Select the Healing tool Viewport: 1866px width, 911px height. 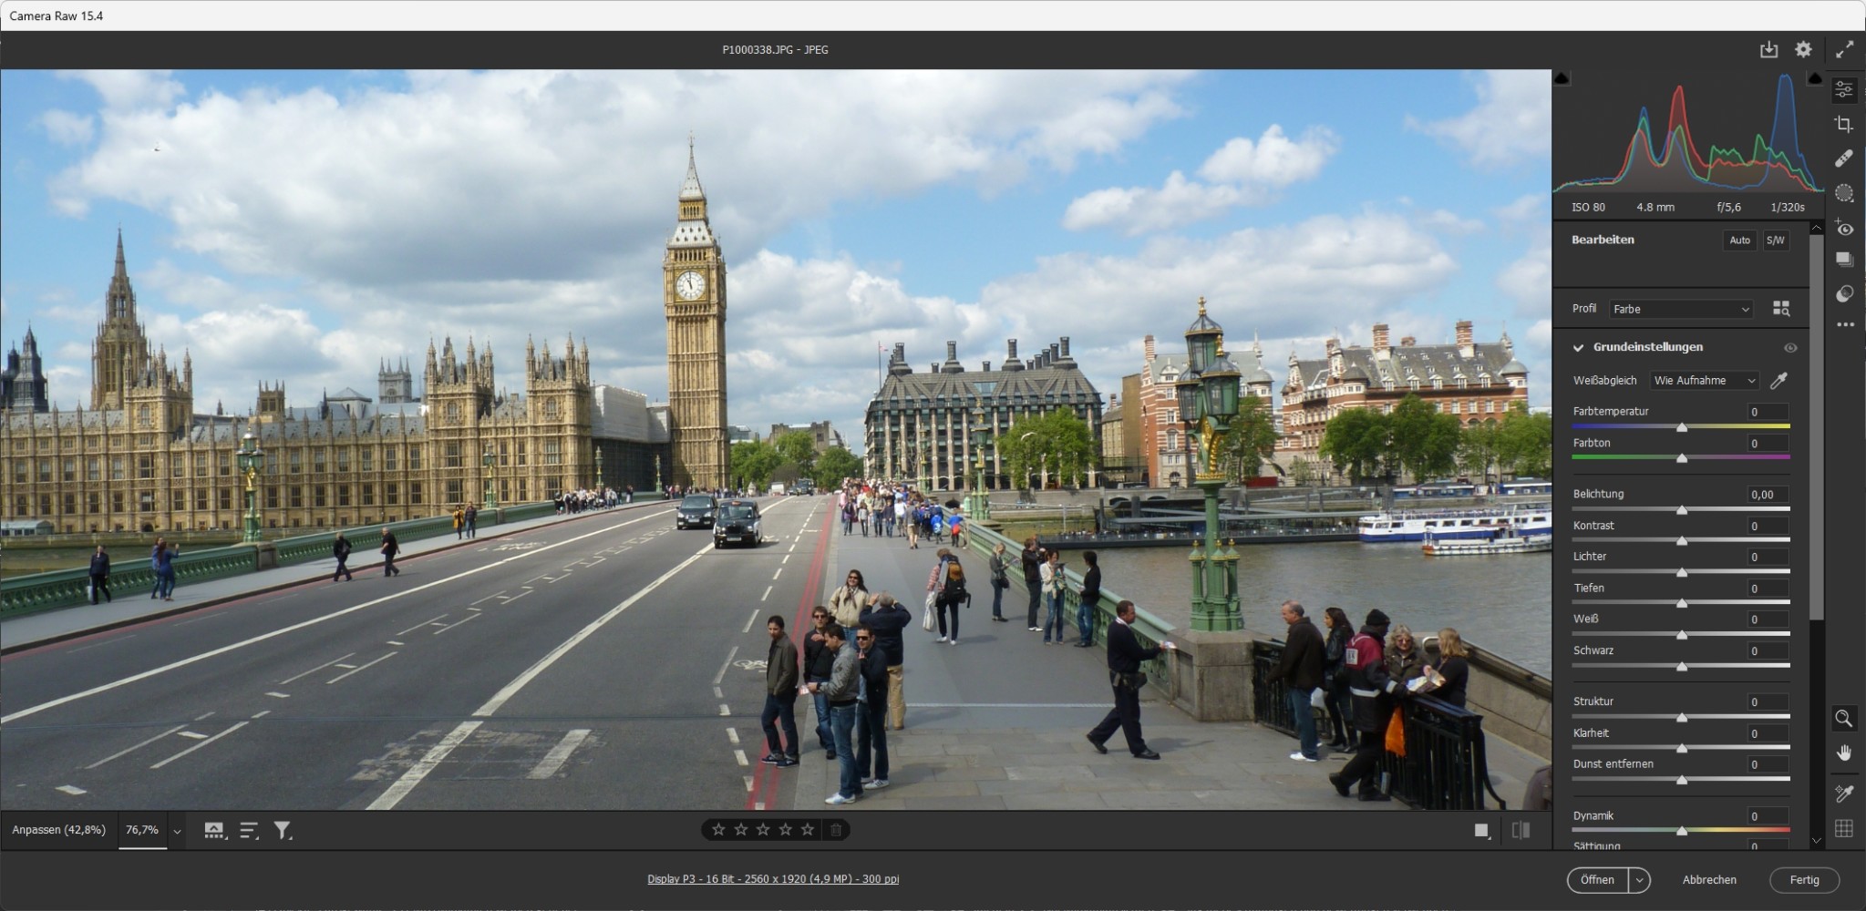click(1843, 158)
